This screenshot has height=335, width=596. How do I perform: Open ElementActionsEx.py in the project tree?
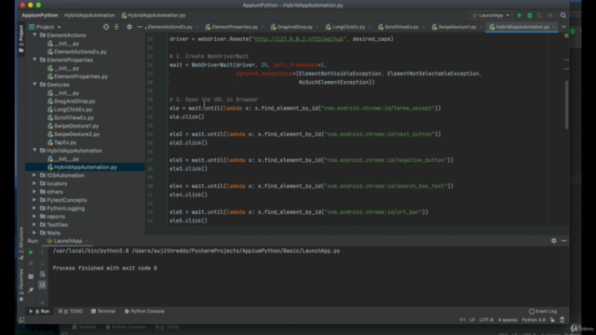80,52
